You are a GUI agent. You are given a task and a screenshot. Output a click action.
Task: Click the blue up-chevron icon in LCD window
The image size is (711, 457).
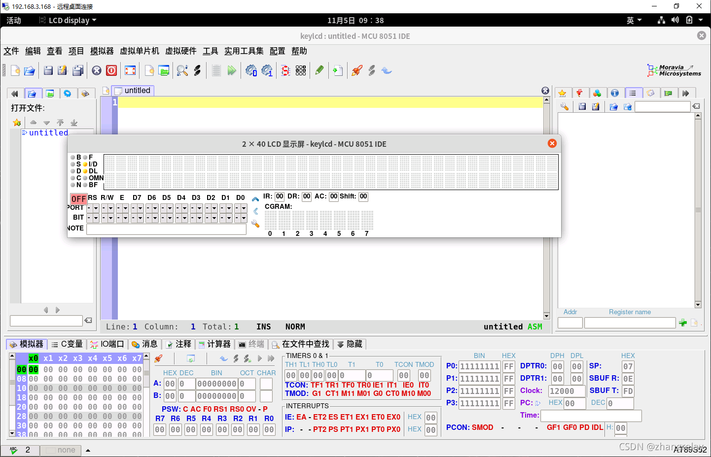255,199
